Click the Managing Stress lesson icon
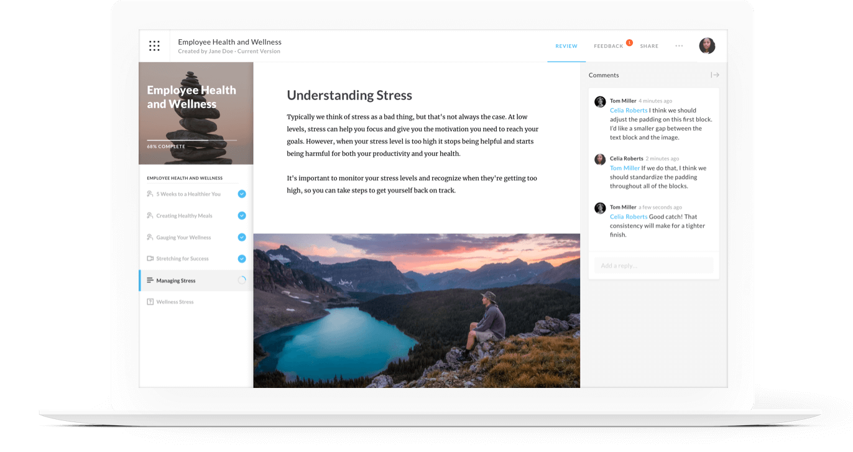The width and height of the screenshot is (853, 452). [x=150, y=280]
